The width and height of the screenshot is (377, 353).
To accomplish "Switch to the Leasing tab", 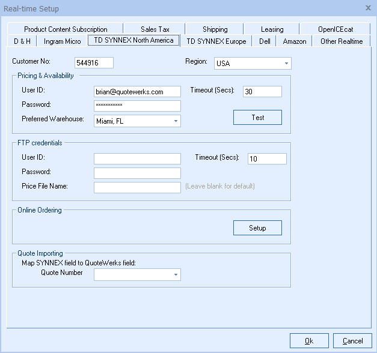I will 272,29.
